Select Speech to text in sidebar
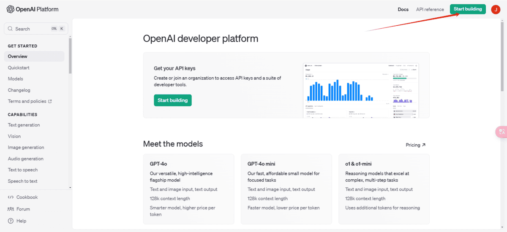507x232 pixels. pyautogui.click(x=22, y=181)
